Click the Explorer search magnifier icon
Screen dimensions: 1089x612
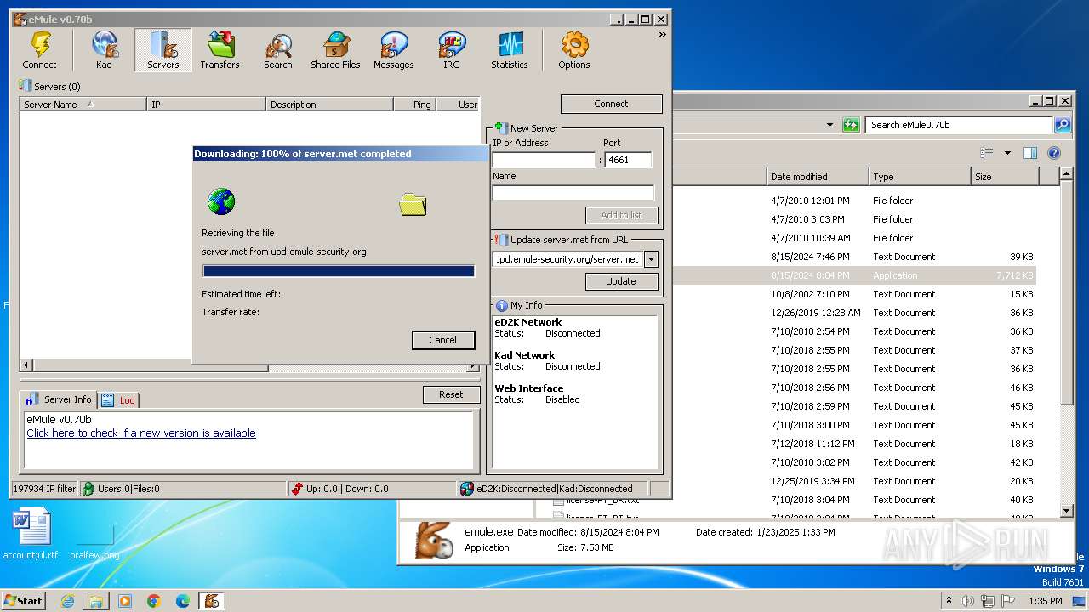click(1062, 125)
